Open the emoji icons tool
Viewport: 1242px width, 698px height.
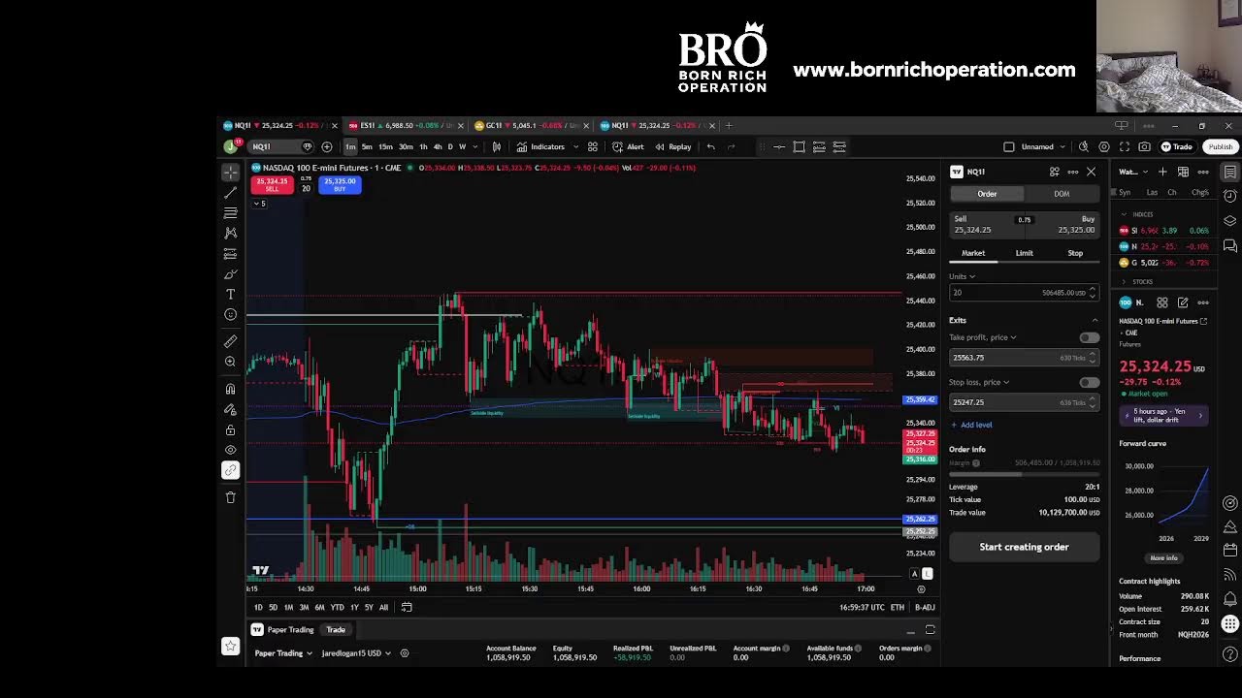click(x=230, y=314)
